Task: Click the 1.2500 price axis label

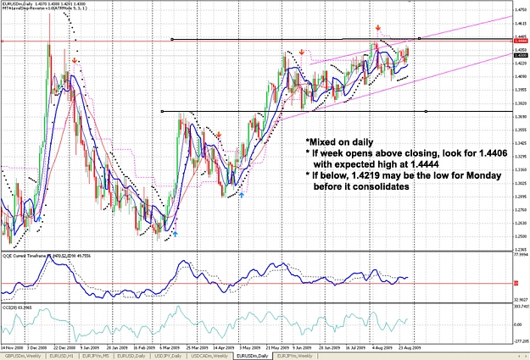Action: tap(521, 236)
